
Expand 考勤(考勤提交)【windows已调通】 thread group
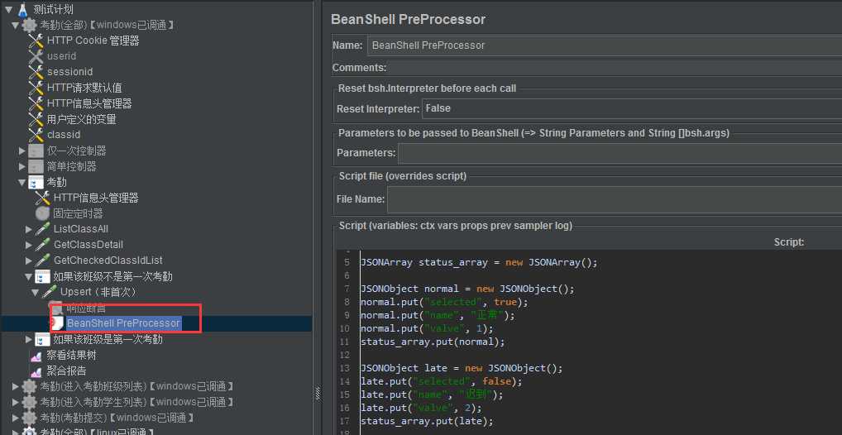[x=16, y=418]
